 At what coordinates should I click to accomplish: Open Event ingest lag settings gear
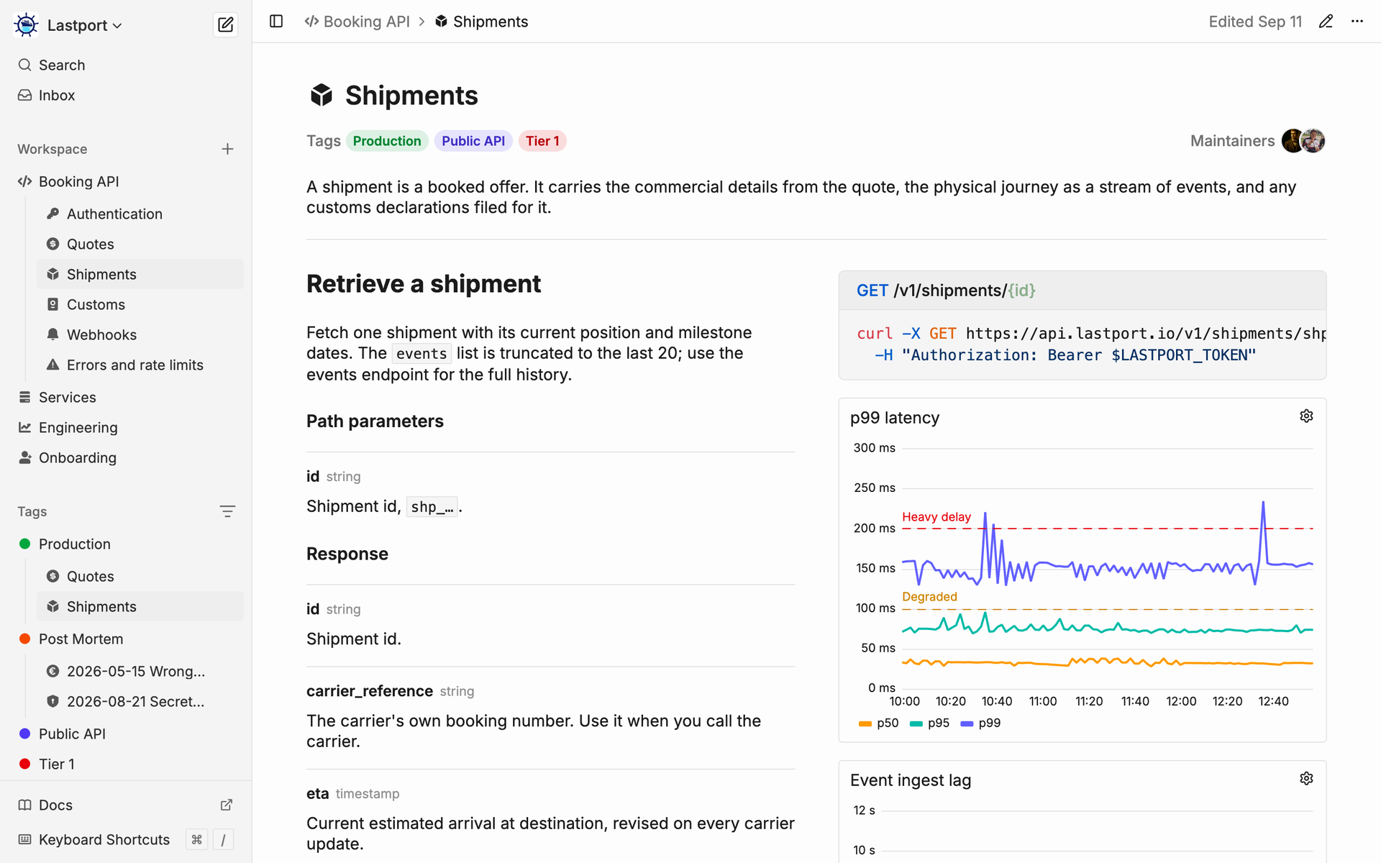[x=1307, y=779]
